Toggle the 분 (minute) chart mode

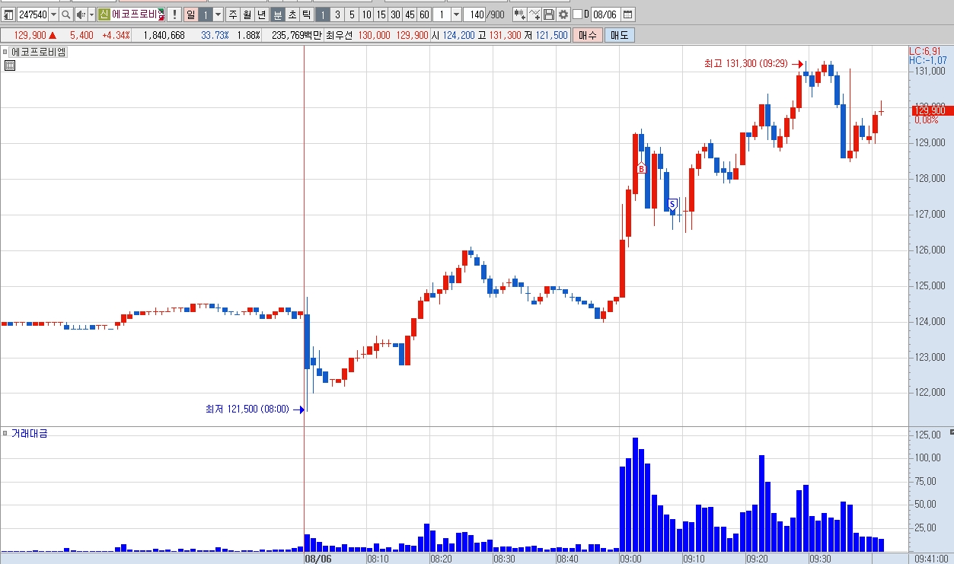(276, 14)
